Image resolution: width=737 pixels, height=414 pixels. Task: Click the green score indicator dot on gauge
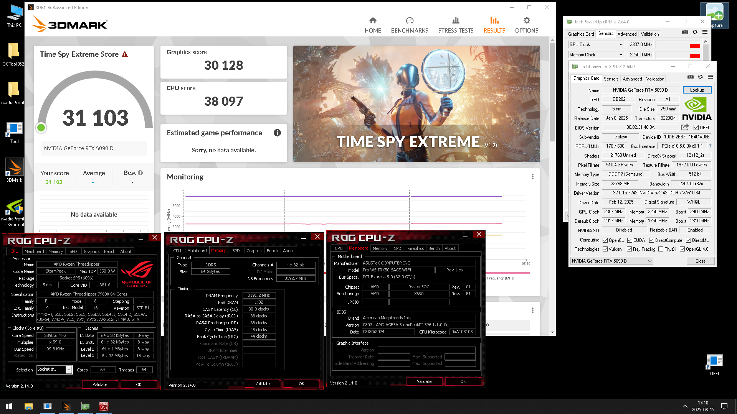tap(41, 128)
